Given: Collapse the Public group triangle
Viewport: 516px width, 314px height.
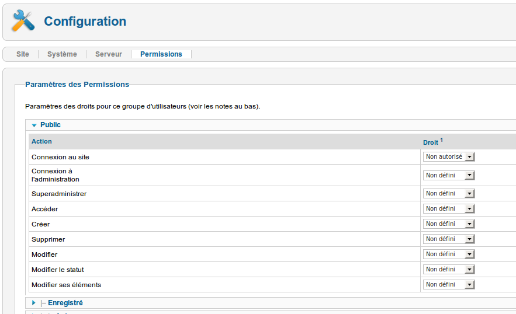Looking at the screenshot, I should point(34,125).
